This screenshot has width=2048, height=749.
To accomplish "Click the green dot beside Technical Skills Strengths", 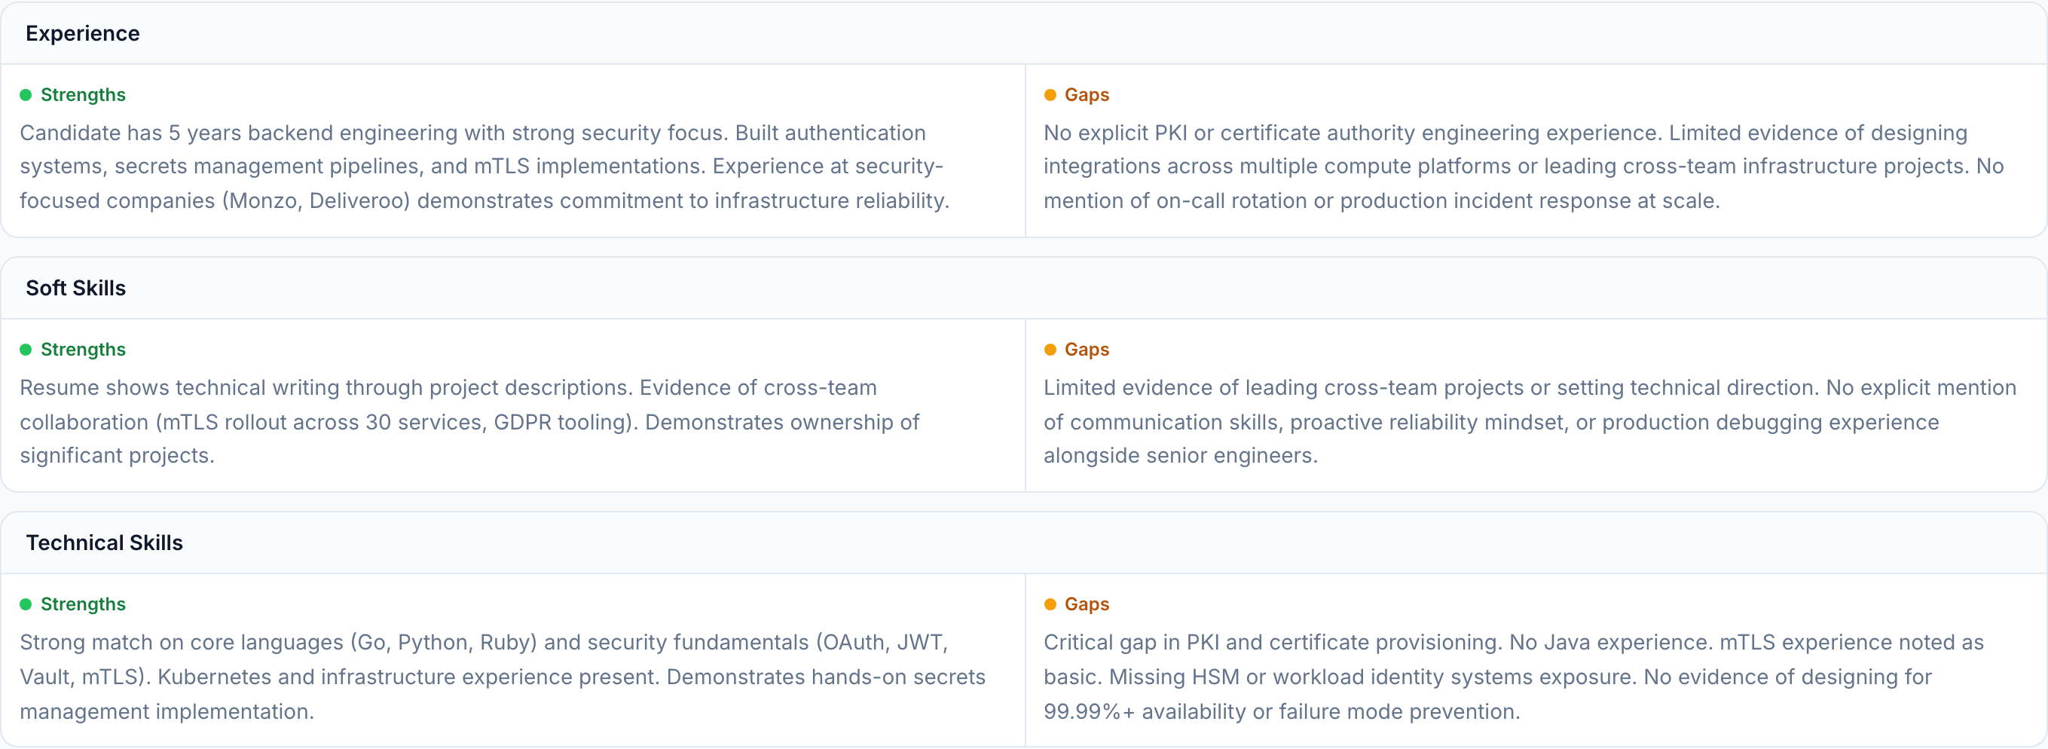I will click(26, 604).
